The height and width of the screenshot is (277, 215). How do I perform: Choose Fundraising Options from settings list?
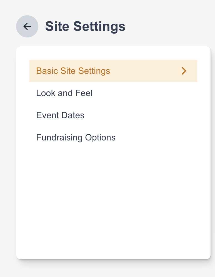pos(76,137)
